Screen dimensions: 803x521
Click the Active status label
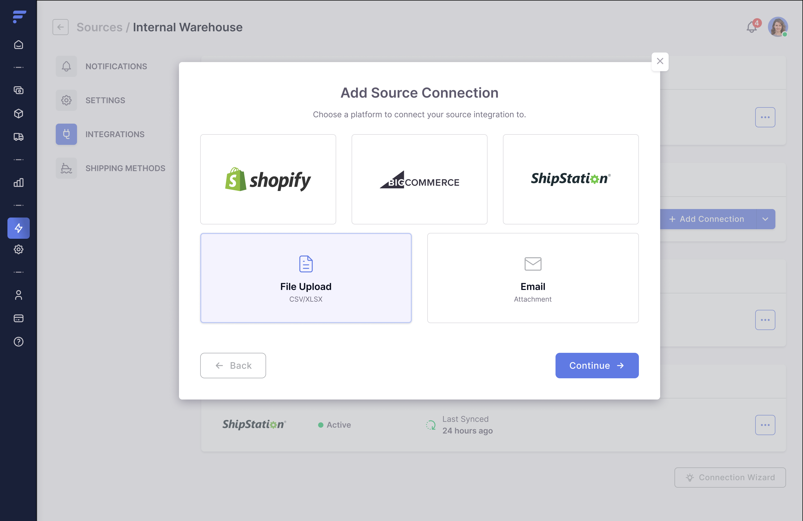[339, 425]
